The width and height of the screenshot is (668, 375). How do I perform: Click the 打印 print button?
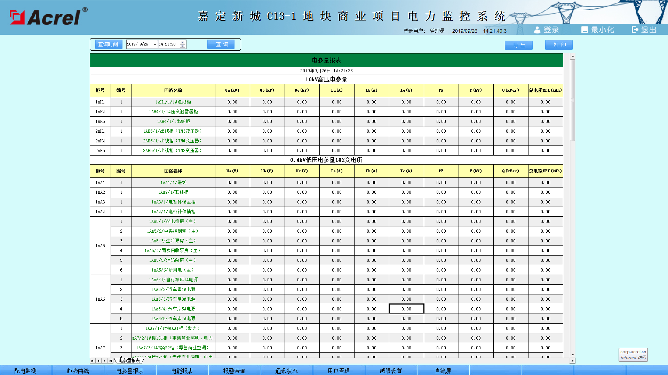[x=559, y=45]
